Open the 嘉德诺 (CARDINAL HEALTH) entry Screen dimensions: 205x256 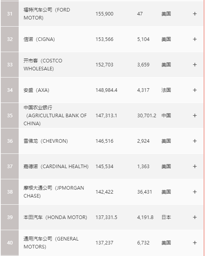[56, 167]
